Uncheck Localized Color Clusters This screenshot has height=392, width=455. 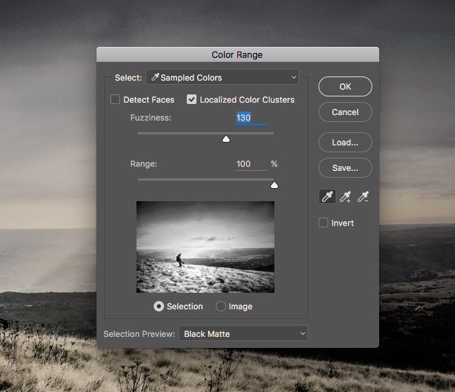(x=192, y=100)
